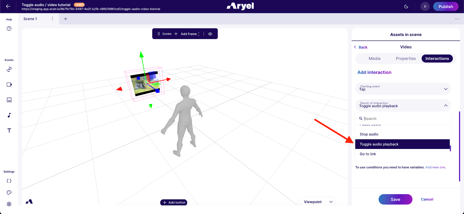Image resolution: width=464 pixels, height=214 pixels.
Task: Click the red X-axis gizmo arrow
Action: point(168,79)
